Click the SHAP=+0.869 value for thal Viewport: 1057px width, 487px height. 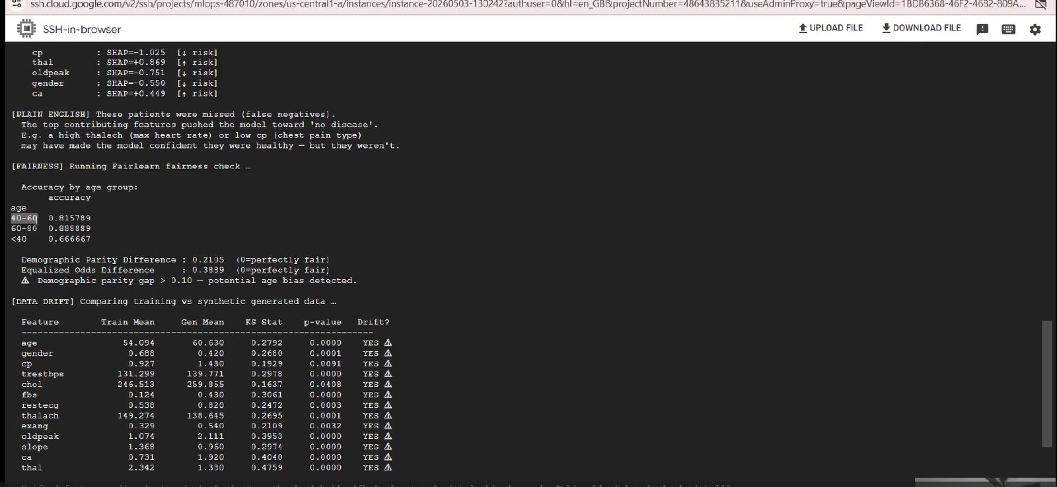(136, 63)
